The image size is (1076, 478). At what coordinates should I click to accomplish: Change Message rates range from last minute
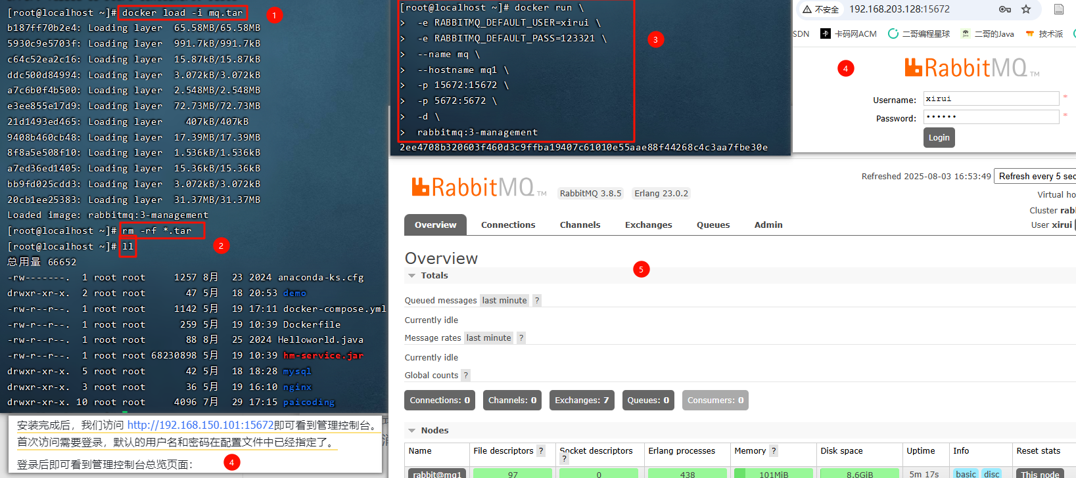[x=488, y=337]
